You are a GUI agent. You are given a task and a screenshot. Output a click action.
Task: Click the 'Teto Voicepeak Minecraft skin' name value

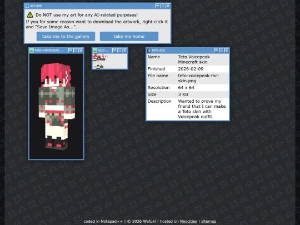pos(194,59)
